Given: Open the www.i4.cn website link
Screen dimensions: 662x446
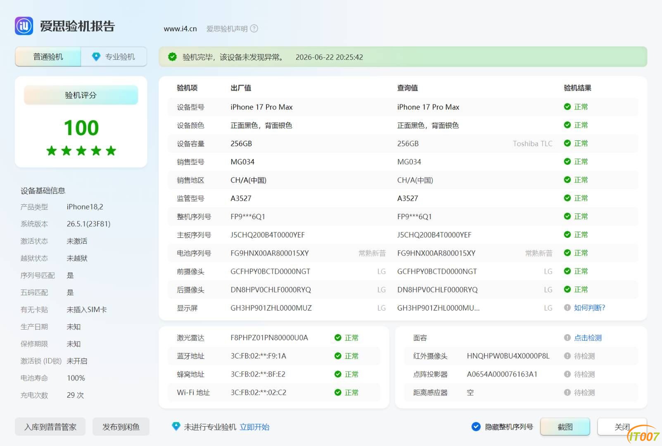Looking at the screenshot, I should coord(180,28).
